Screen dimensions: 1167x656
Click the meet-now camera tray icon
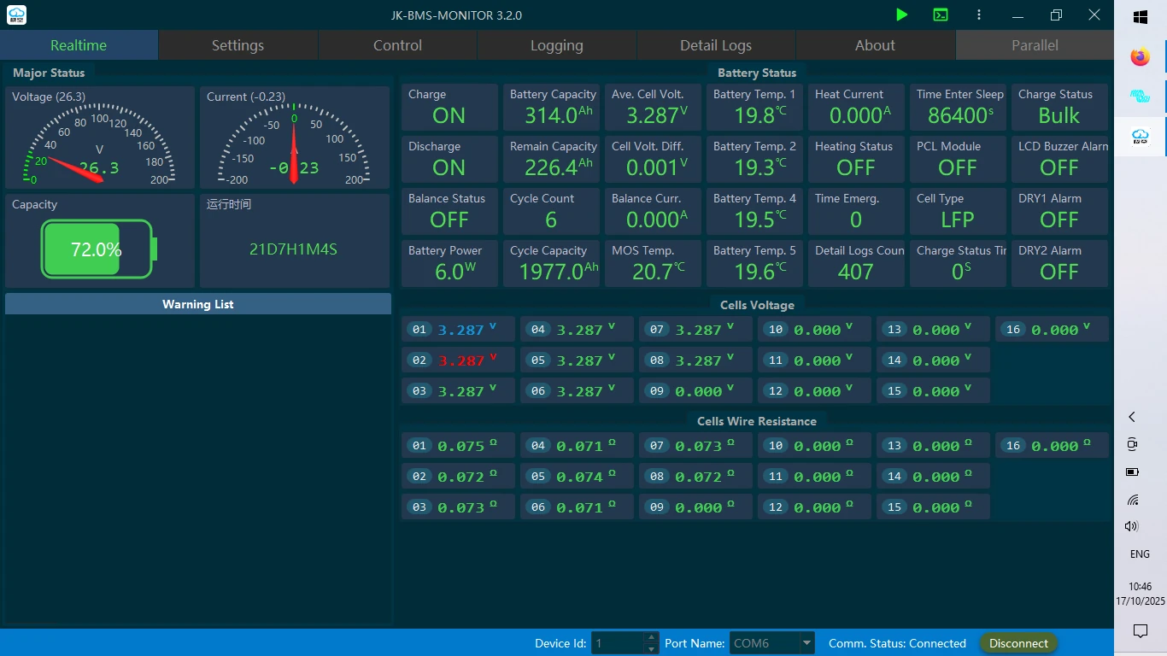pyautogui.click(x=1132, y=444)
